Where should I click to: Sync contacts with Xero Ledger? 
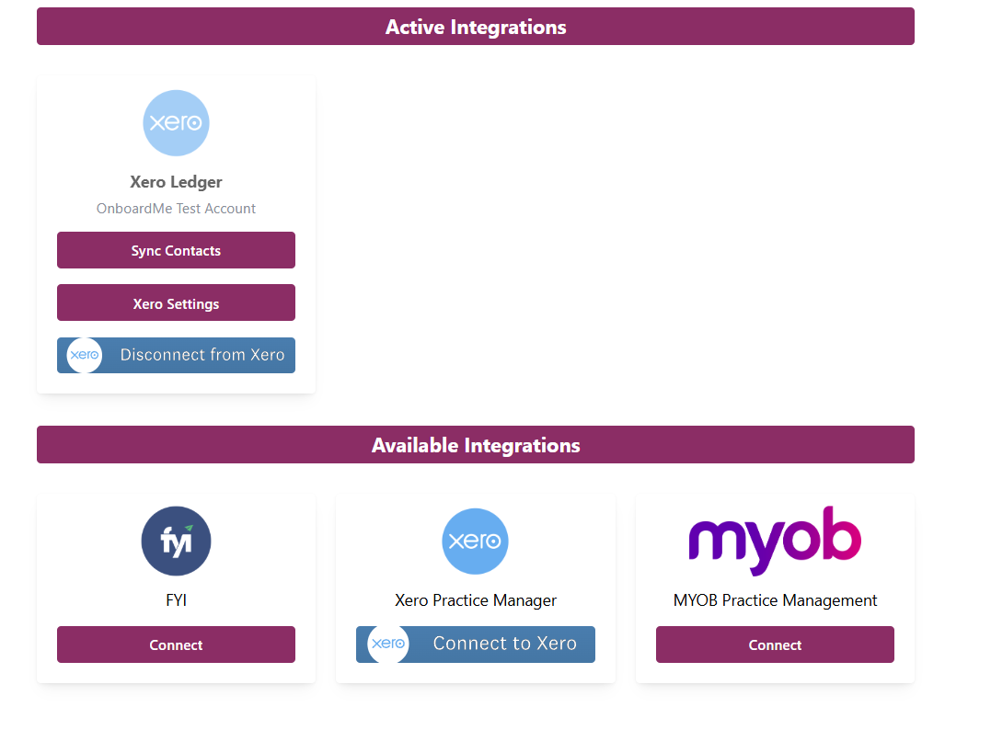176,250
